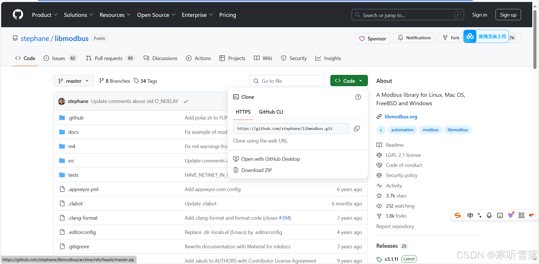Screen dimensions: 539x264
Task: Open the Discussions tab
Action: [x=160, y=58]
